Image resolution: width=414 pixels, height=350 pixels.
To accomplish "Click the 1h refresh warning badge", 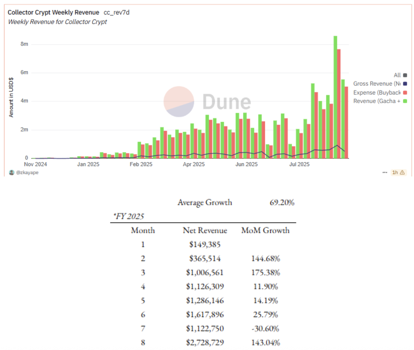I will click(398, 172).
